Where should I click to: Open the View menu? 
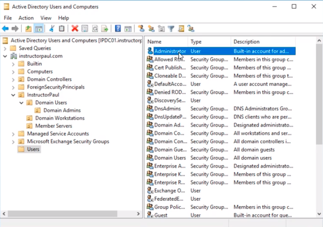coord(46,18)
